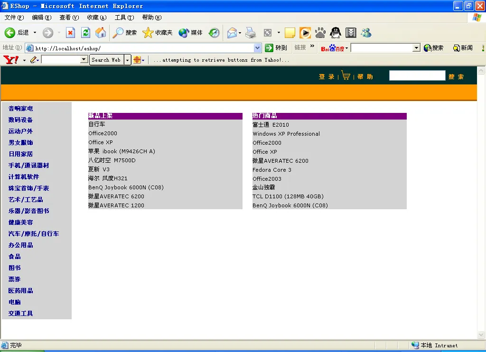486x352 pixels.
Task: Expand the Back button history arrow
Action: (35, 33)
